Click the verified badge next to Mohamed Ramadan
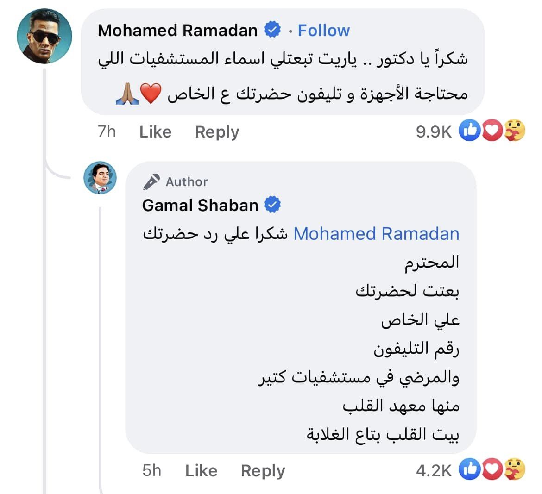The image size is (542, 494). pos(272,30)
